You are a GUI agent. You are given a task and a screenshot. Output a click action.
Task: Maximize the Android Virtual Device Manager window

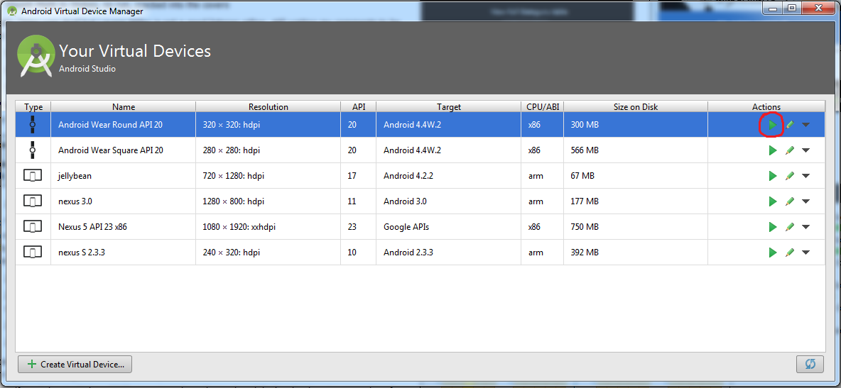coord(792,8)
